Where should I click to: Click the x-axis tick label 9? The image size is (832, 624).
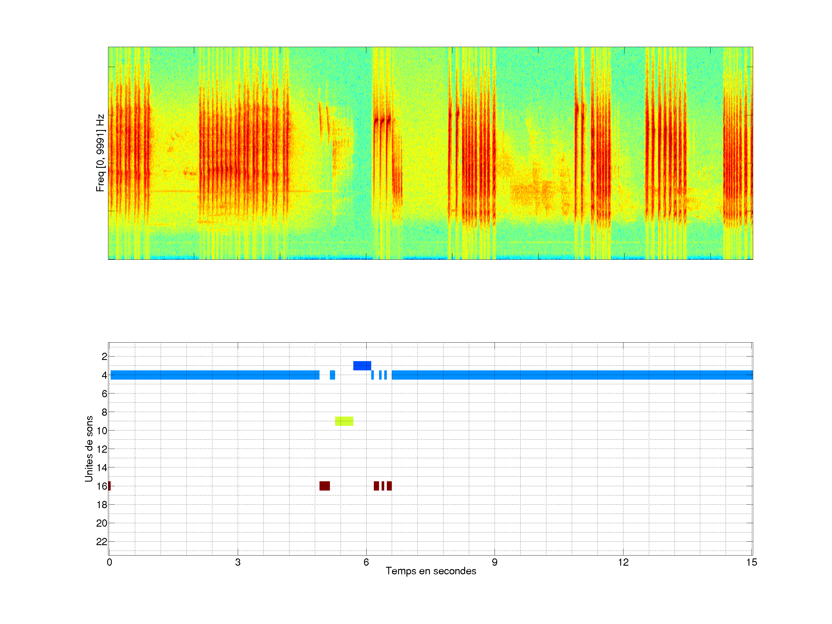coord(495,562)
